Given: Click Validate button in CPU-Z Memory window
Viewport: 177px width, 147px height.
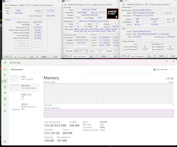Looking at the screenshot, I should (44, 57).
